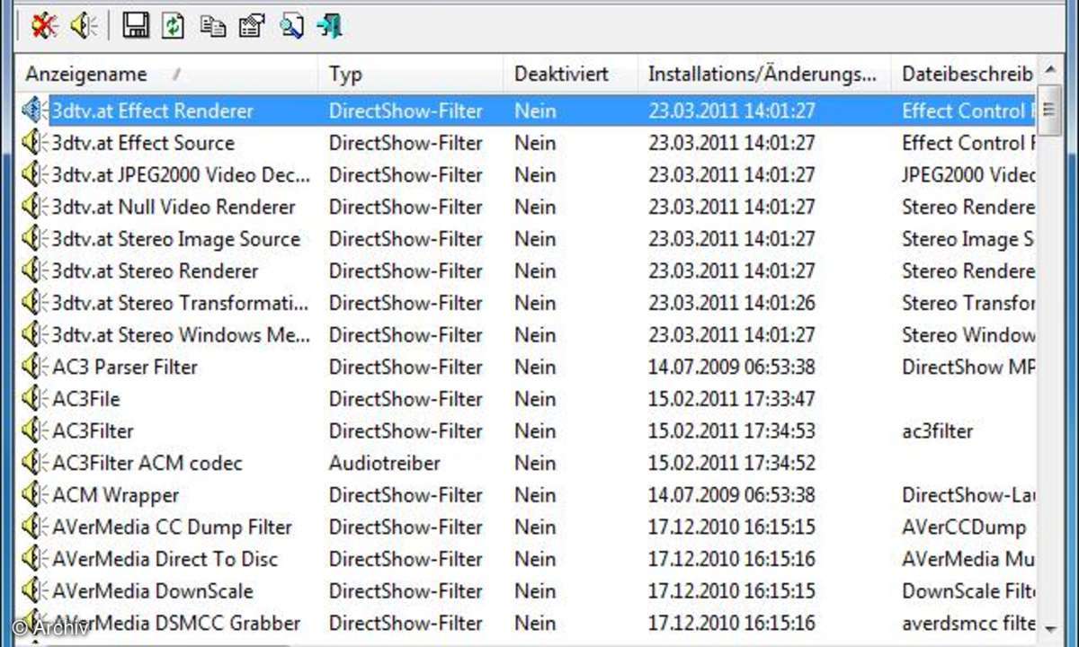Open the Properties toolbar icon

[252, 26]
